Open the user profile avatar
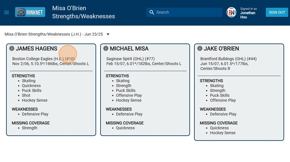Screen dimensions: 290x162 tap(231, 12)
